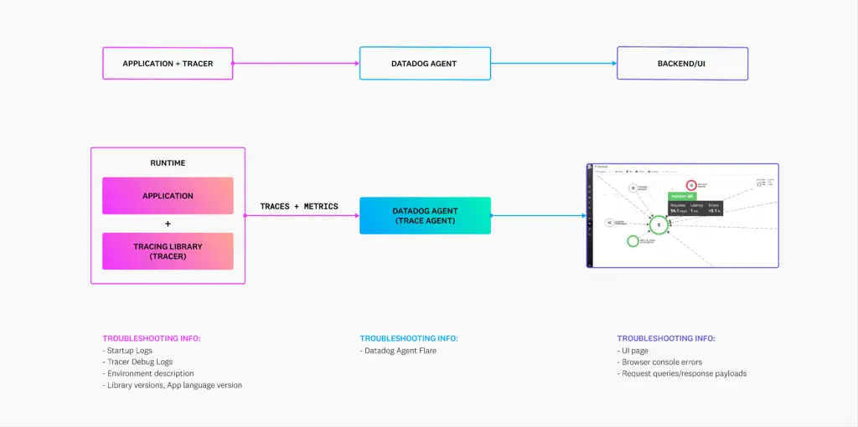Click the BACKEND/UI box

coord(682,64)
